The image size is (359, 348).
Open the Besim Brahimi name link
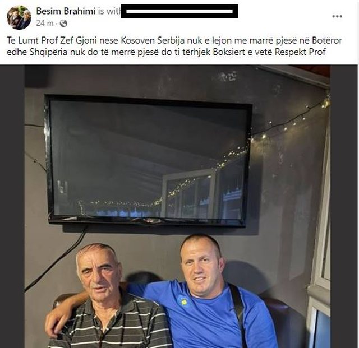coord(66,11)
